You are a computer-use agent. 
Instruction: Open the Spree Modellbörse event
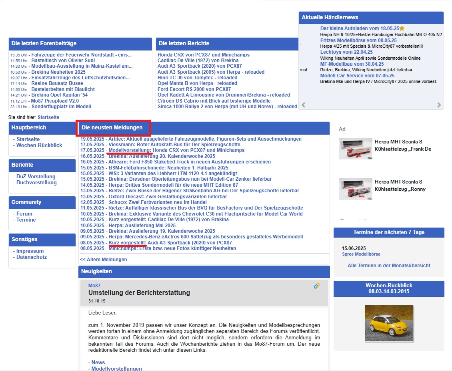tap(361, 254)
